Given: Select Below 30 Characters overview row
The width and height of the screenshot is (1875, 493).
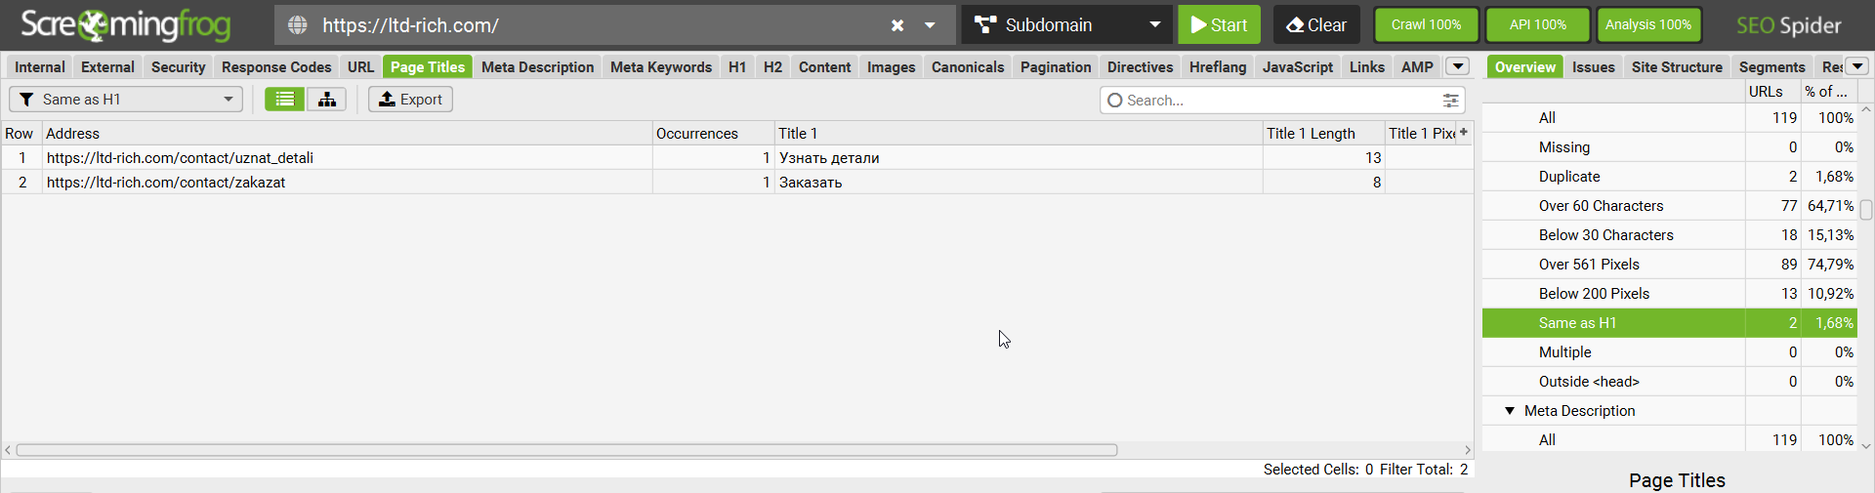Looking at the screenshot, I should [x=1669, y=235].
